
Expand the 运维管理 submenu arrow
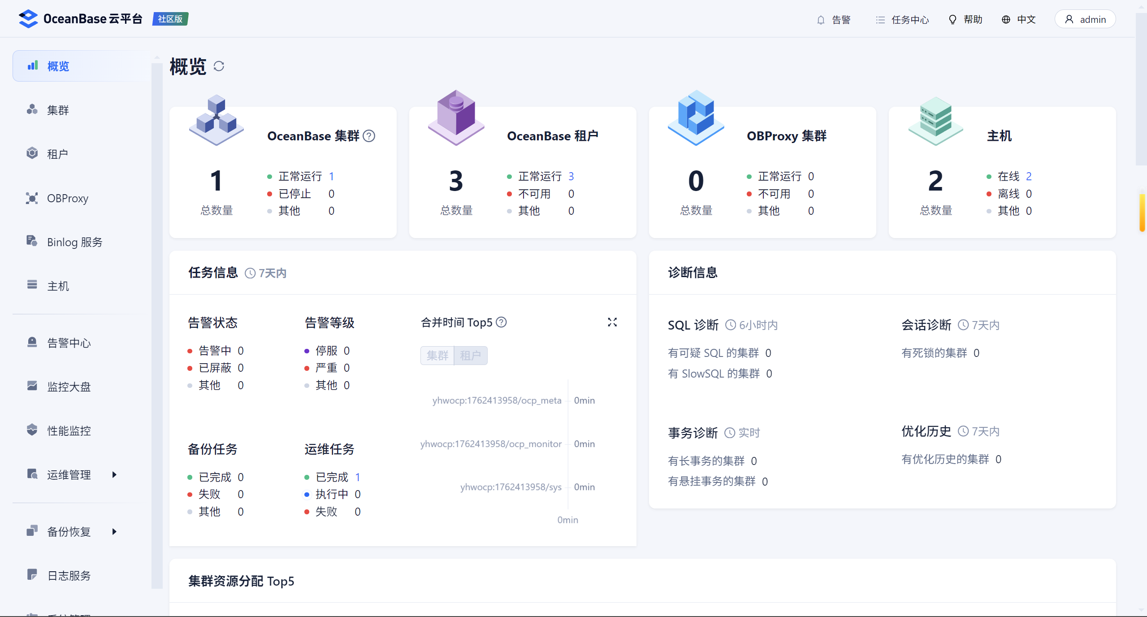[114, 474]
